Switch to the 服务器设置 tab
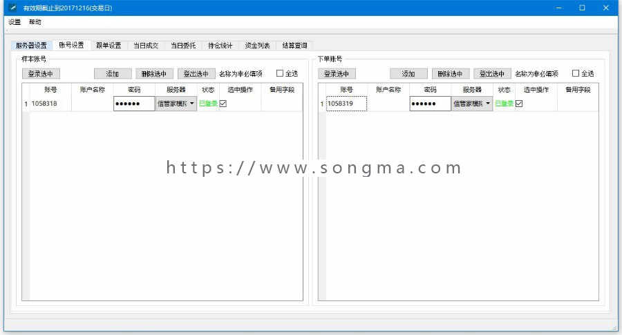 point(31,46)
